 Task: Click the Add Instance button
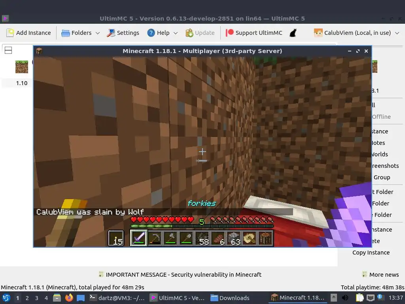(x=28, y=33)
